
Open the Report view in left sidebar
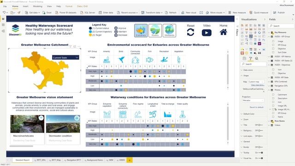3,19
